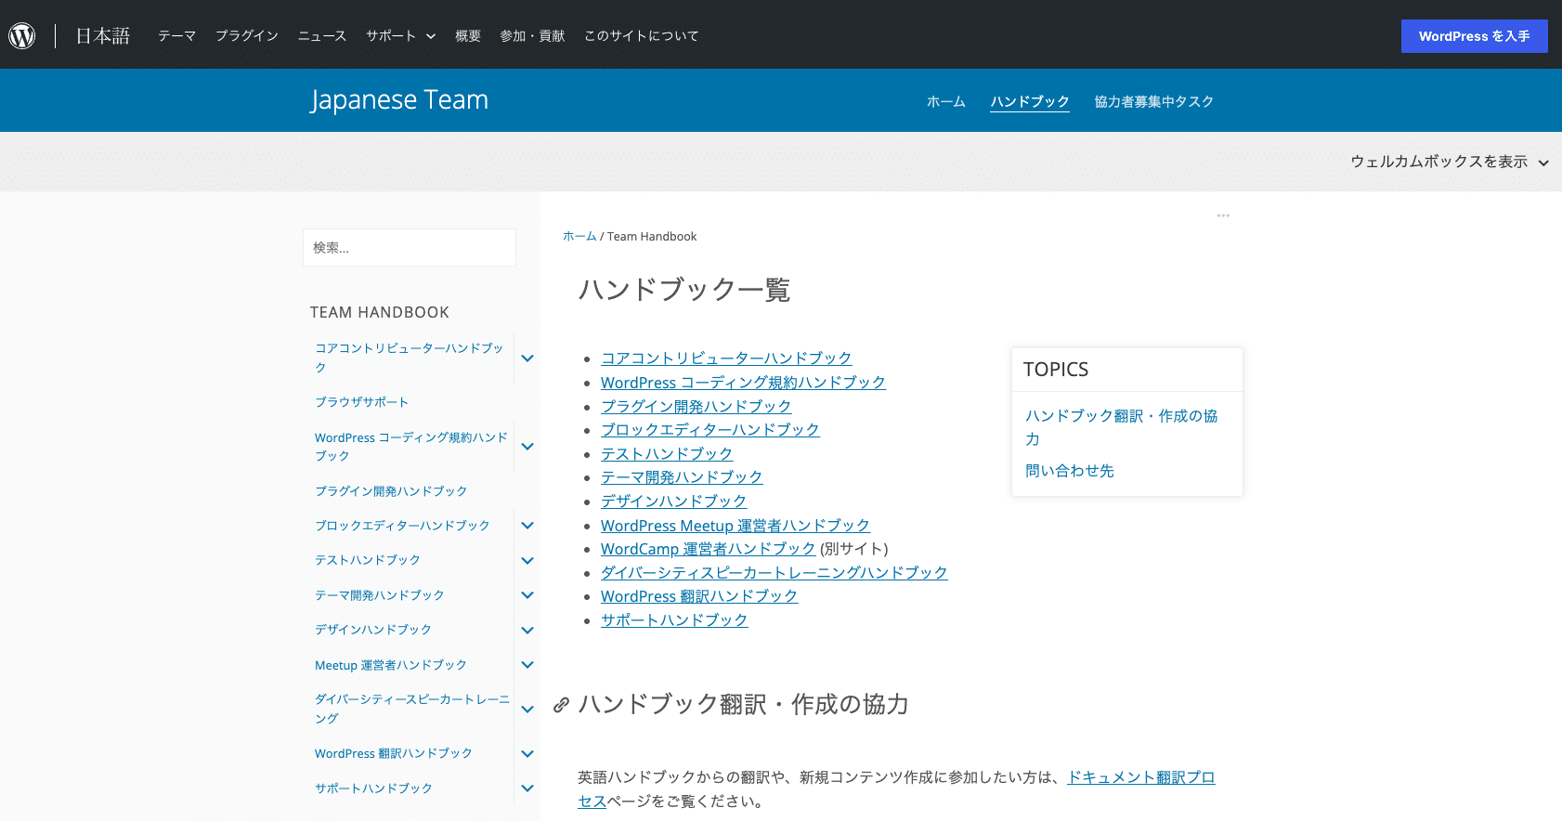Select デザインハンドブック in sidebar
The height and width of the screenshot is (821, 1562).
[x=373, y=630]
